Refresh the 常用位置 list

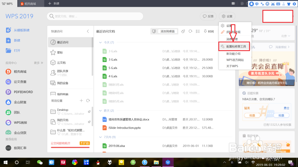click(x=88, y=101)
